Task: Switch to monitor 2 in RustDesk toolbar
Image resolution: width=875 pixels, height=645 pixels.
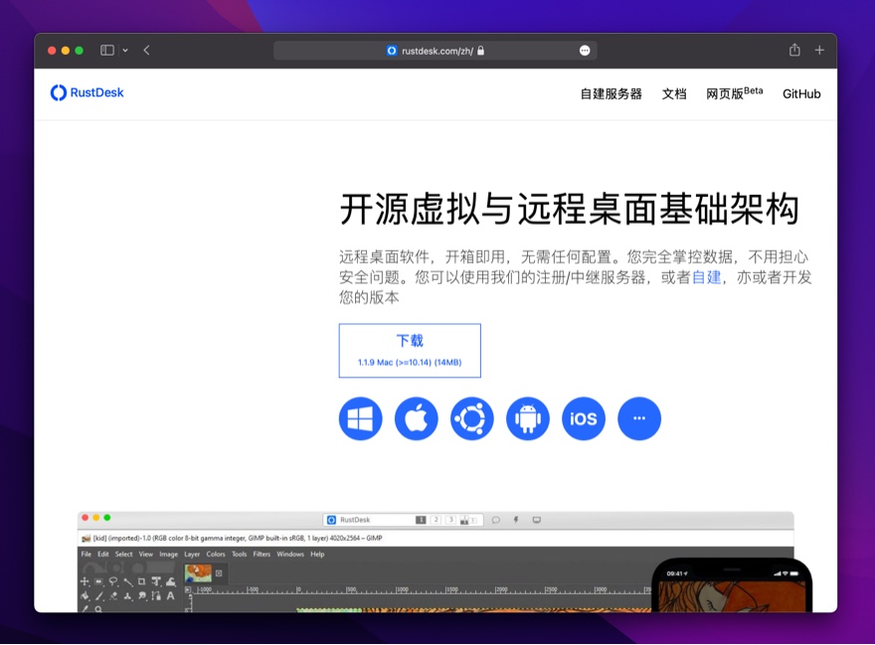Action: tap(436, 520)
